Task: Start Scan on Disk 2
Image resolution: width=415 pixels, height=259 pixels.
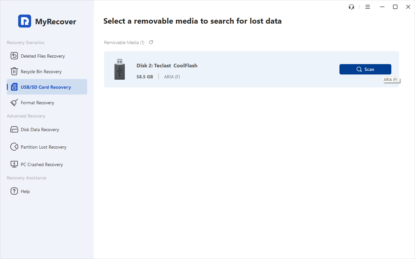Action: (x=365, y=69)
